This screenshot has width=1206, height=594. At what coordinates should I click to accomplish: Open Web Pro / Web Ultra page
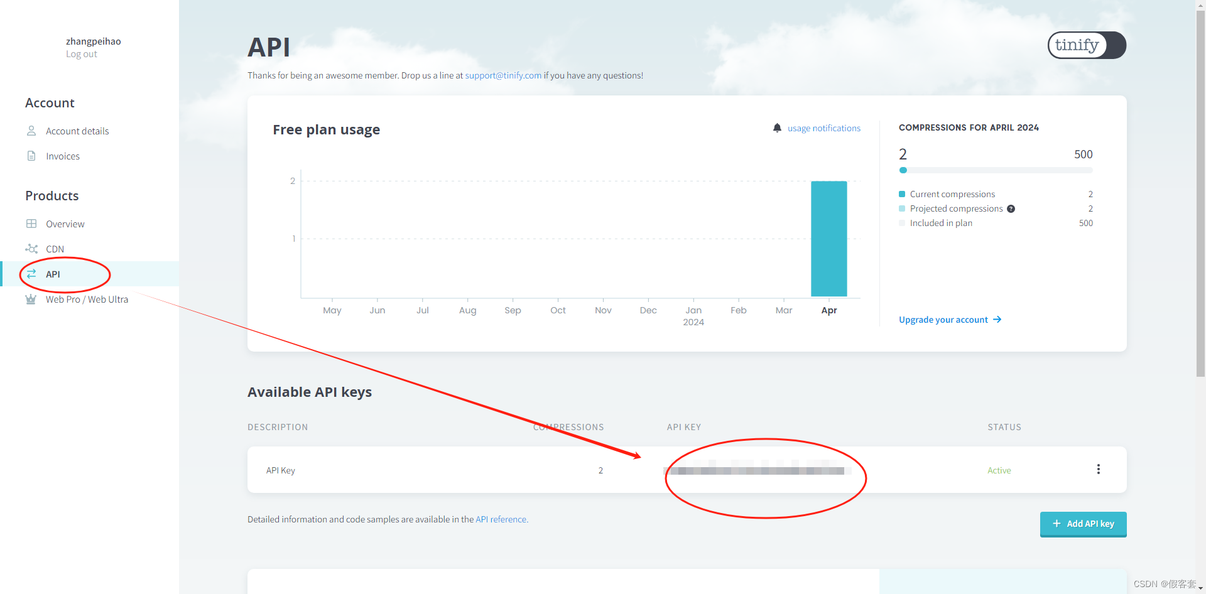(x=87, y=299)
